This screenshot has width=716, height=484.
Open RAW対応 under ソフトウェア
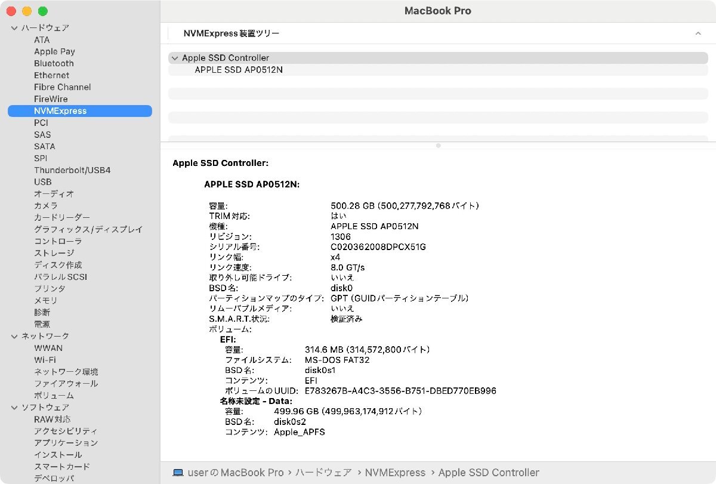[52, 419]
